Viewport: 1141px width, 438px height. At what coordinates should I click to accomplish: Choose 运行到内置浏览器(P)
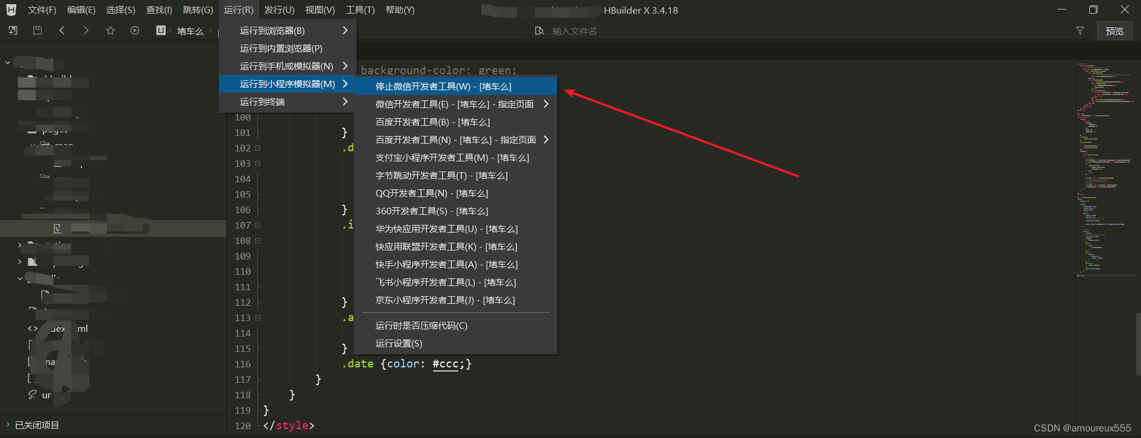click(x=288, y=48)
